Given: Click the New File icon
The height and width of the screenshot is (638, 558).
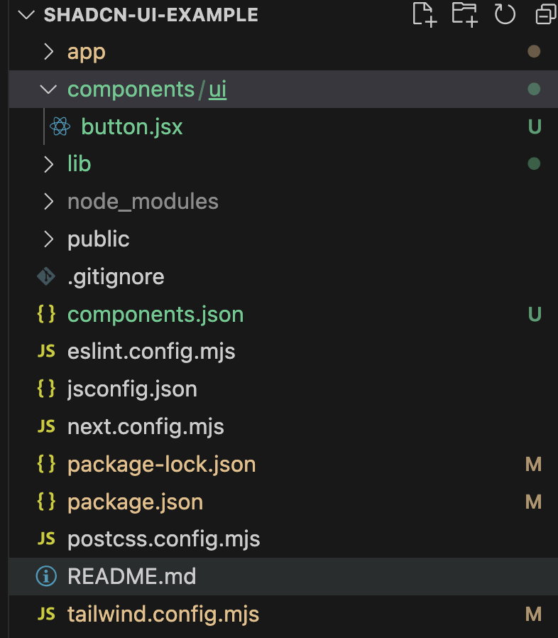Looking at the screenshot, I should [425, 14].
